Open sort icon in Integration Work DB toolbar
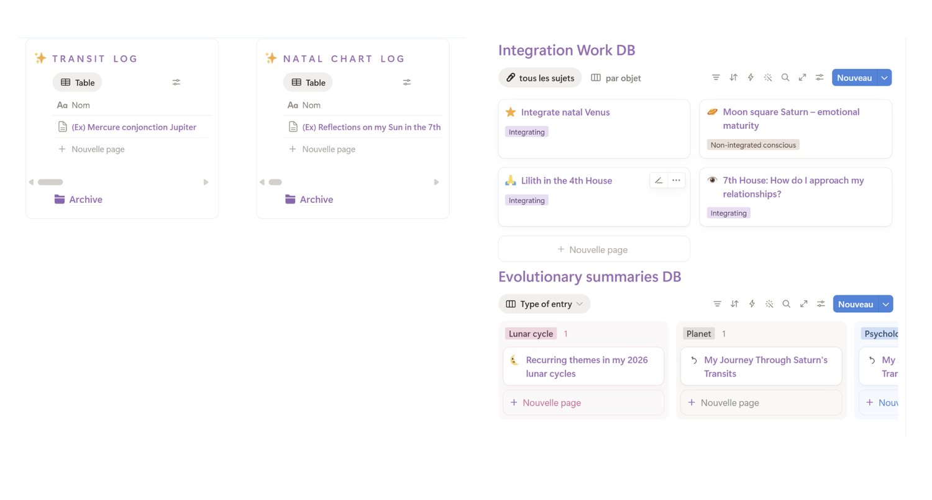Screen dimensions: 932x500 (733, 78)
